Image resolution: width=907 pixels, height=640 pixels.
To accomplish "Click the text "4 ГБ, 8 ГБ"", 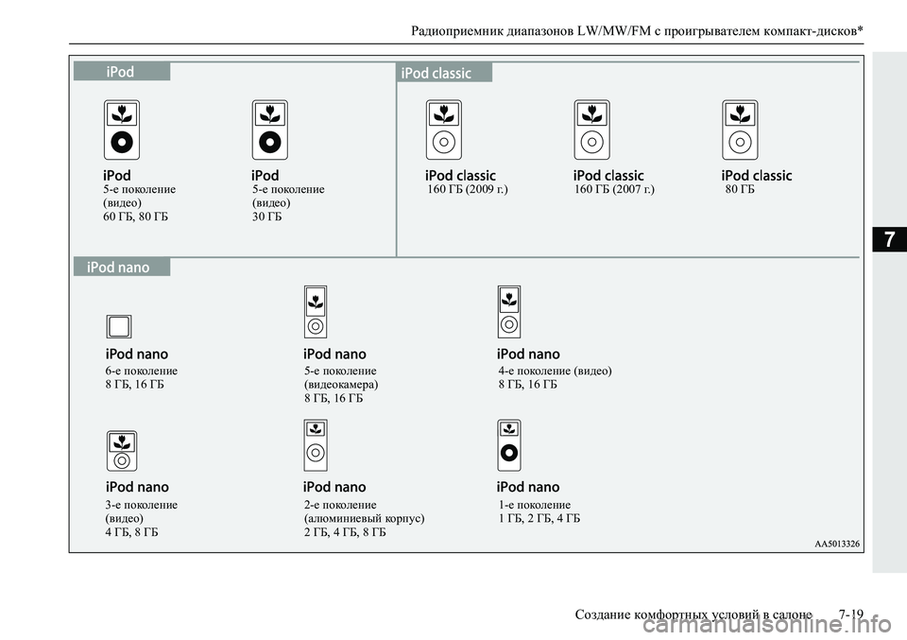I will click(131, 532).
